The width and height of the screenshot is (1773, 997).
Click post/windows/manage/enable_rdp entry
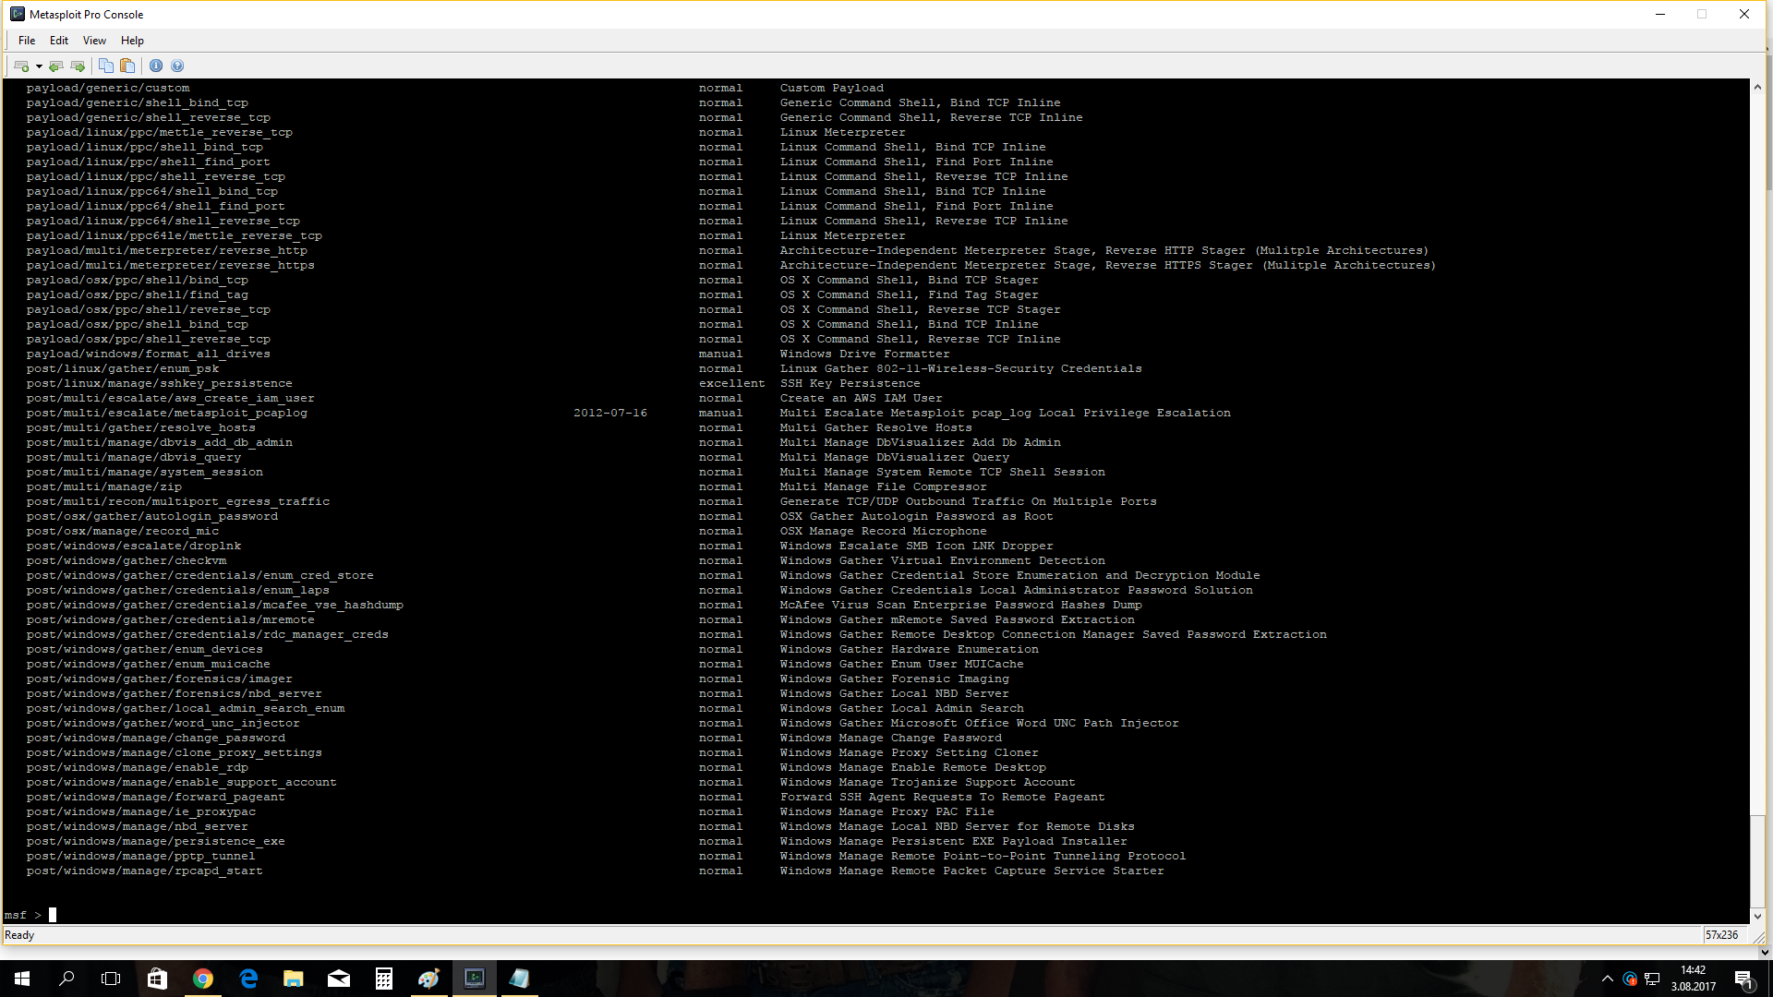coord(138,768)
